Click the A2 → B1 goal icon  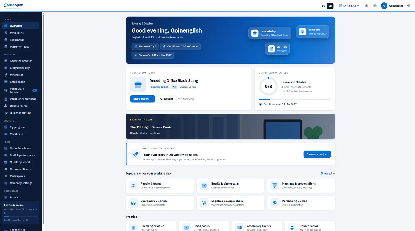pos(272,49)
